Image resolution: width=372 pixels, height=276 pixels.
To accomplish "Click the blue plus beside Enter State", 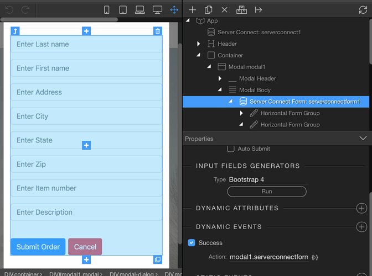I will [x=86, y=145].
